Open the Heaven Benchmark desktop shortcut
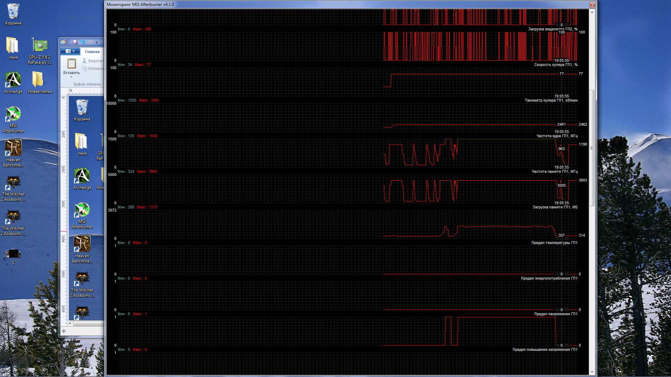This screenshot has width=671, height=377. 13,148
